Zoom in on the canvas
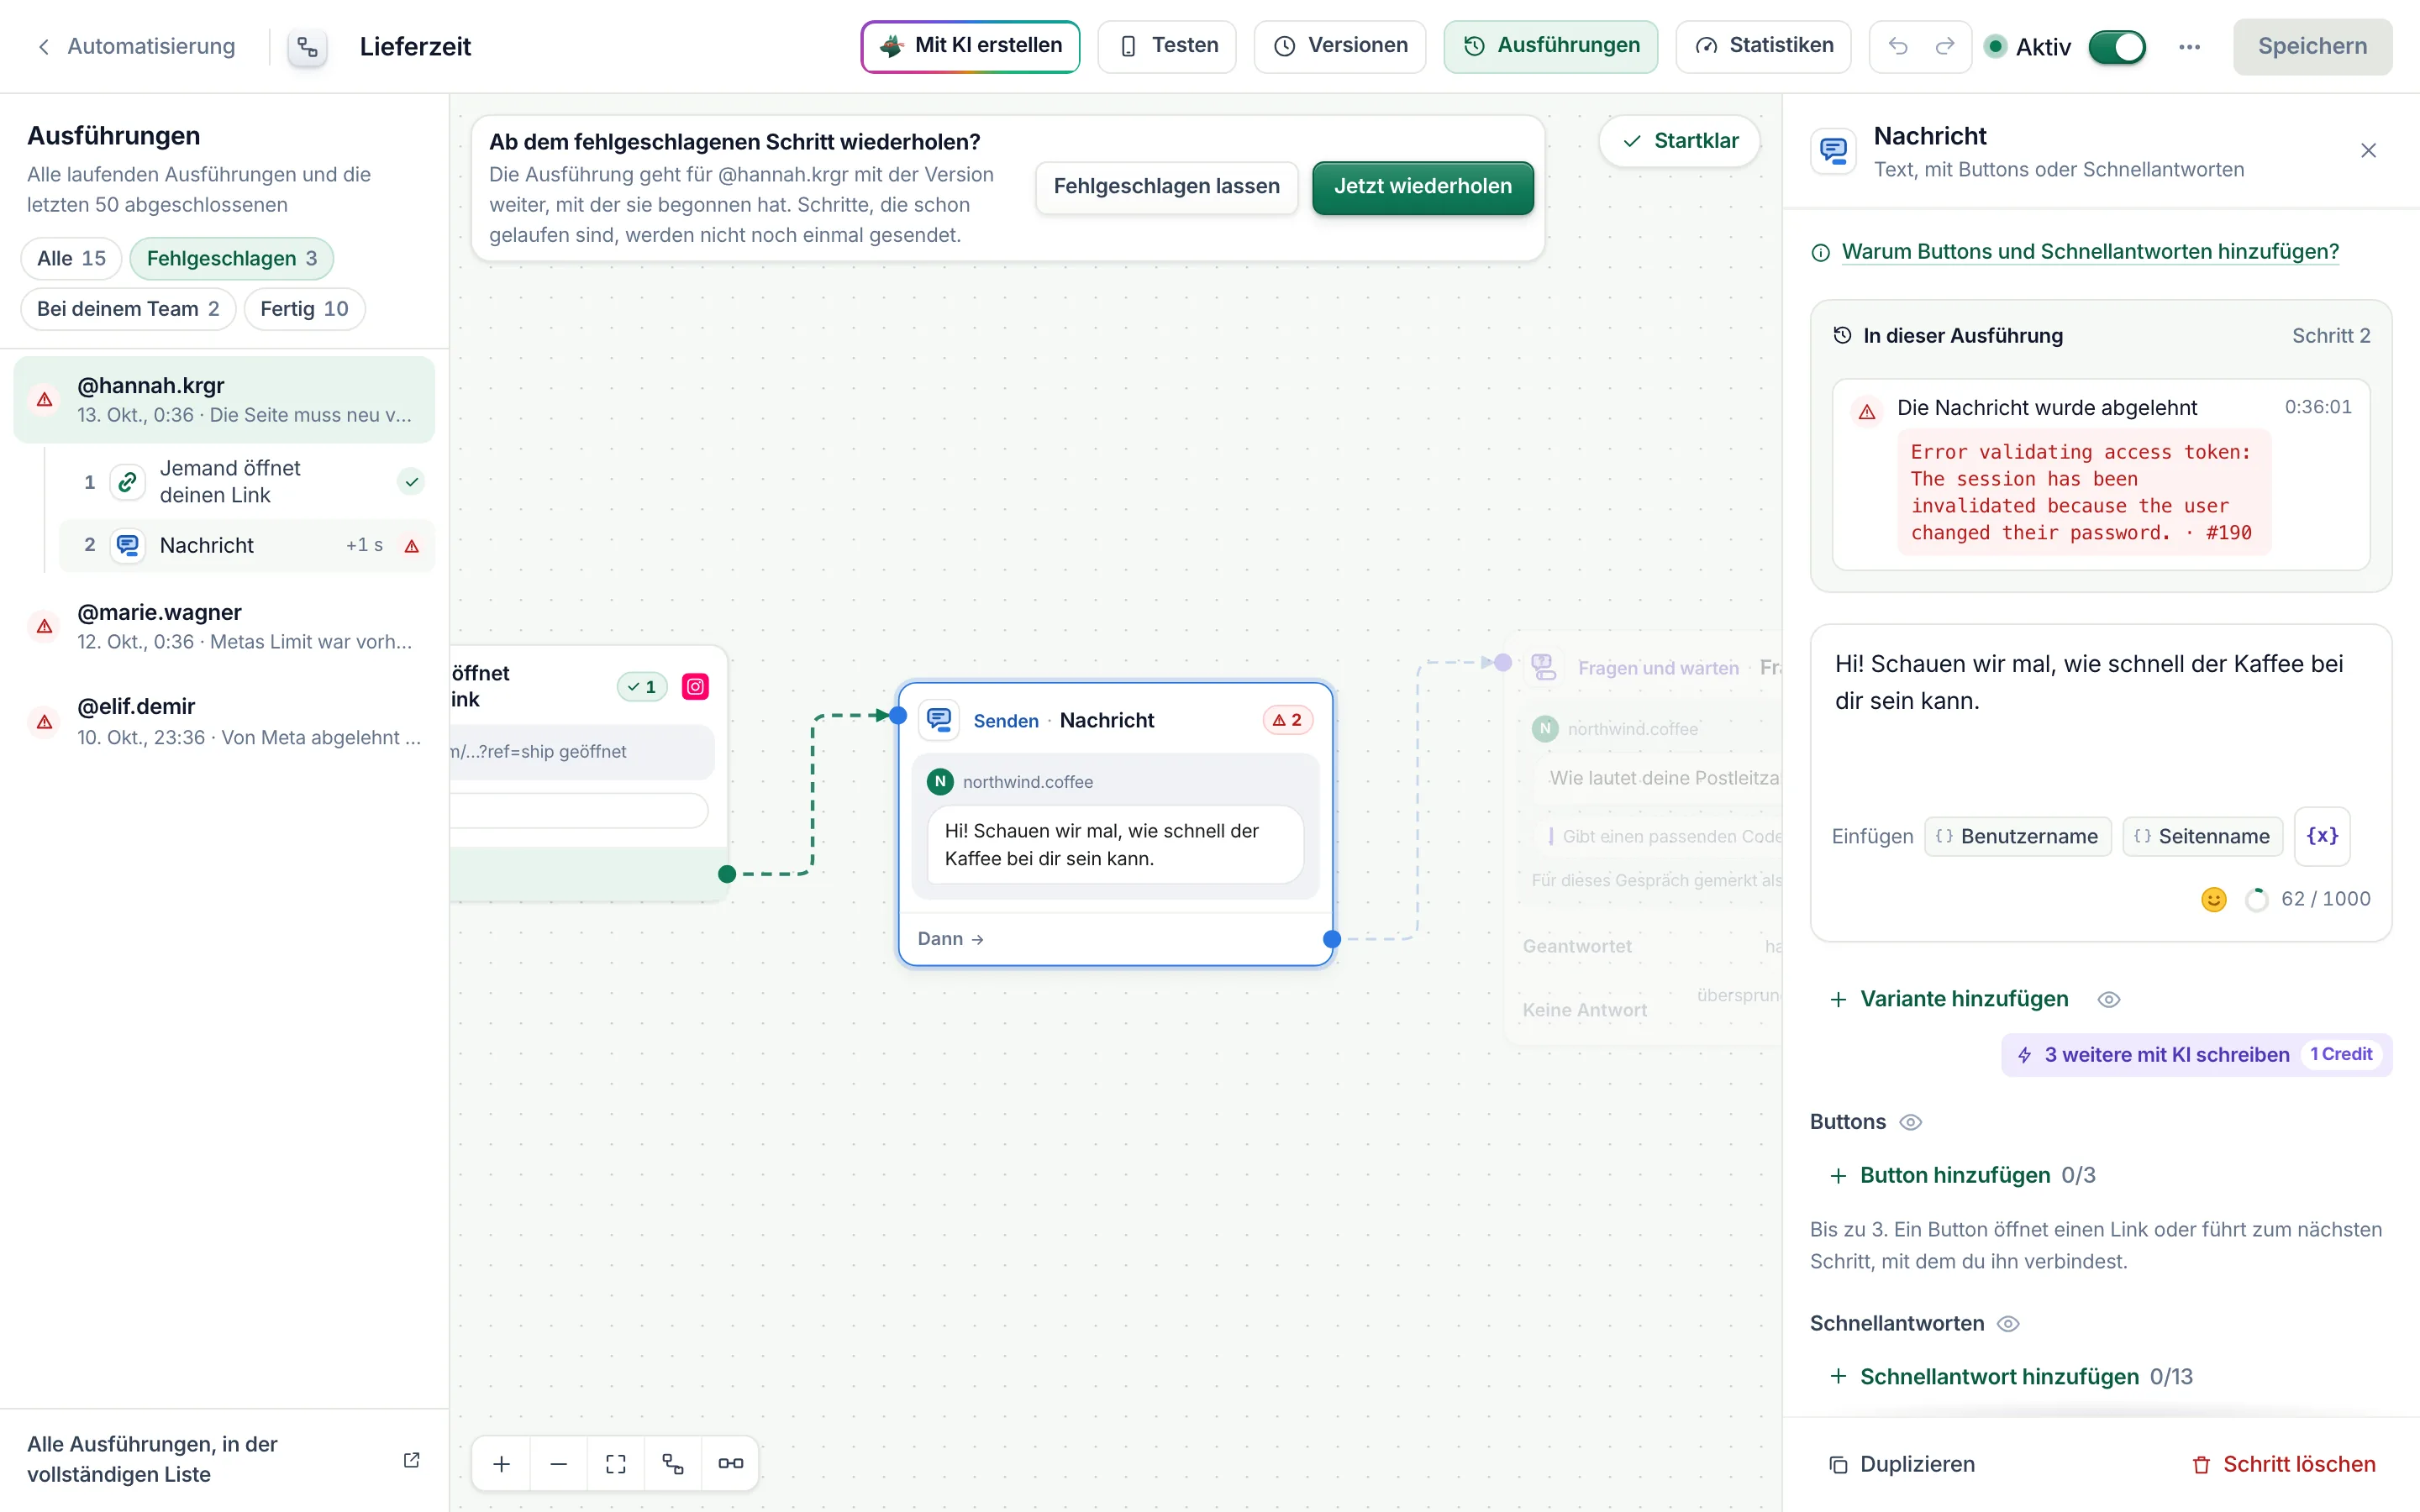This screenshot has width=2420, height=1512. click(502, 1463)
